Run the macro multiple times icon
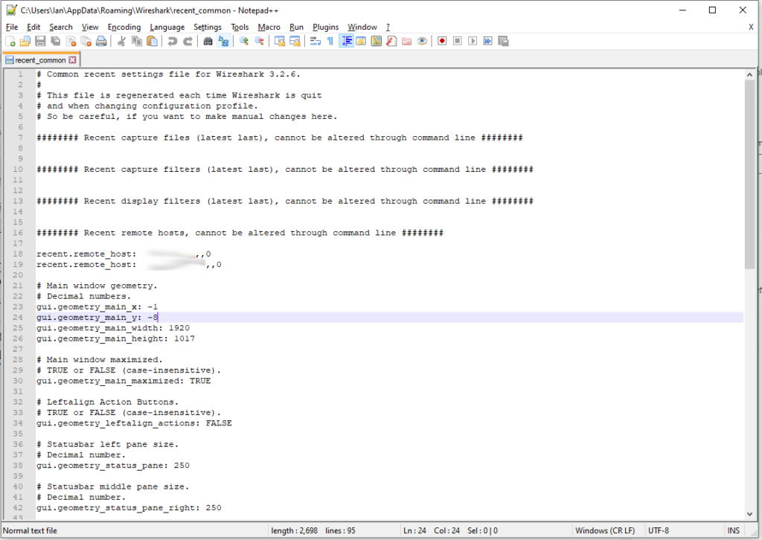Screen dimensions: 762x540 [x=488, y=41]
